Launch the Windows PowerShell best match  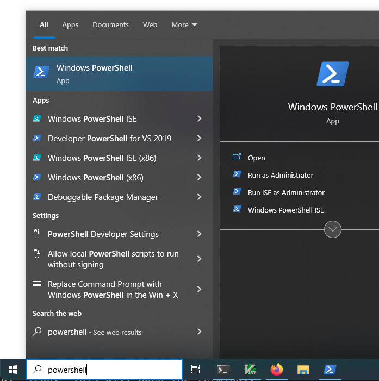pos(120,74)
